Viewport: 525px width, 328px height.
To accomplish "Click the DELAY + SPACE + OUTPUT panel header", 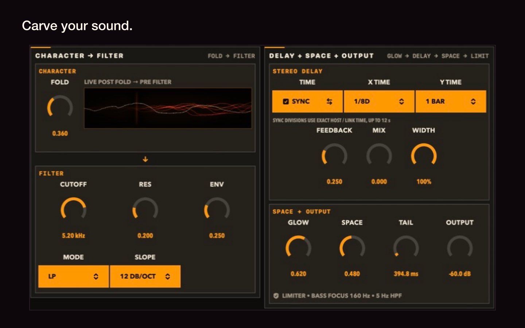I will tap(321, 56).
